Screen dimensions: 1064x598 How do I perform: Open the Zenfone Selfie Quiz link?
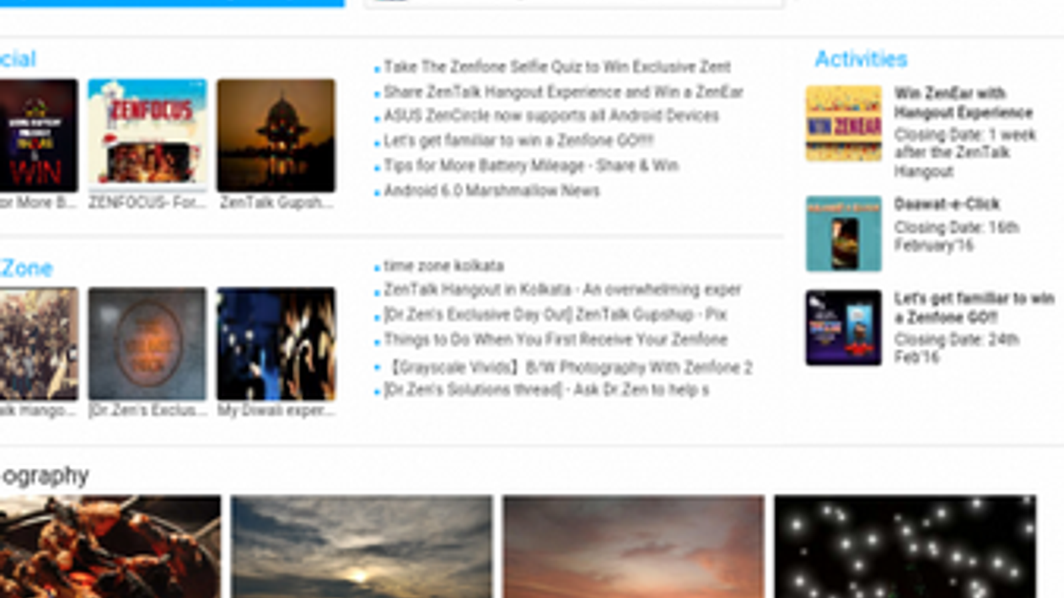557,66
